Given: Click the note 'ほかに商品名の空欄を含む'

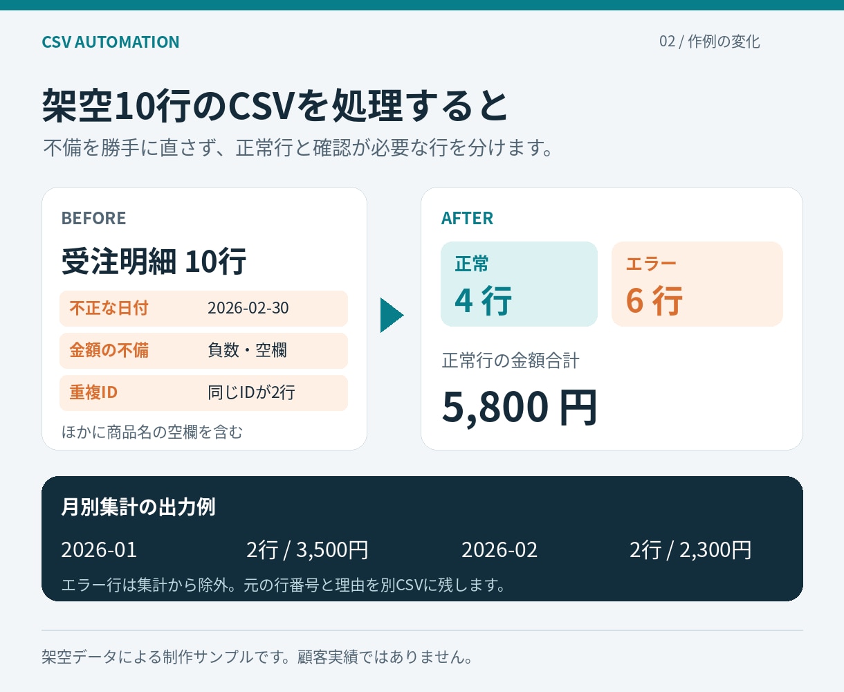Looking at the screenshot, I should (152, 432).
